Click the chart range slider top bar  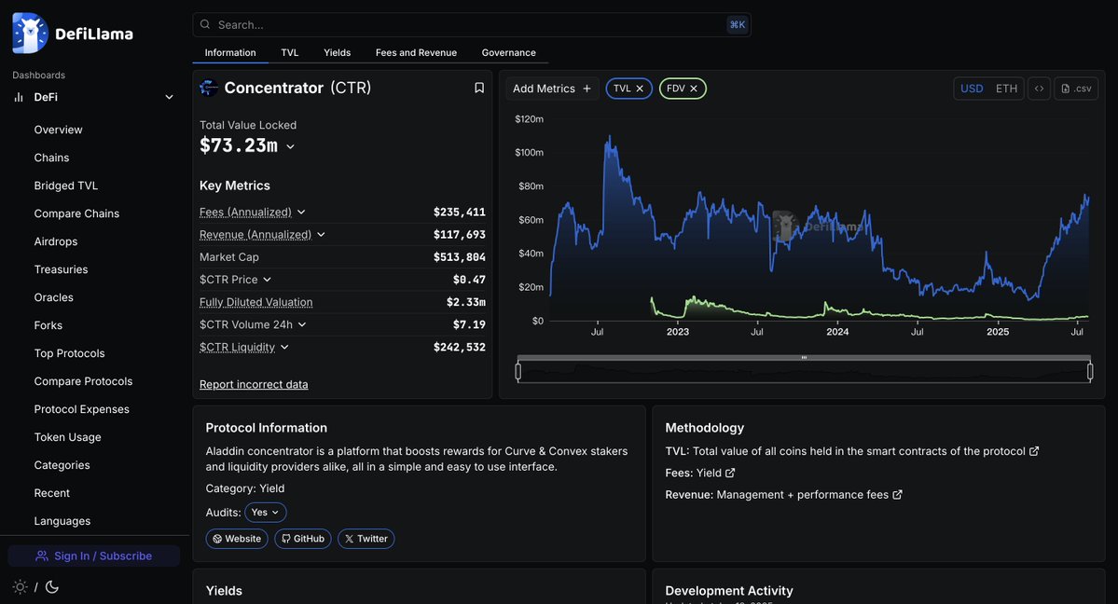(804, 357)
